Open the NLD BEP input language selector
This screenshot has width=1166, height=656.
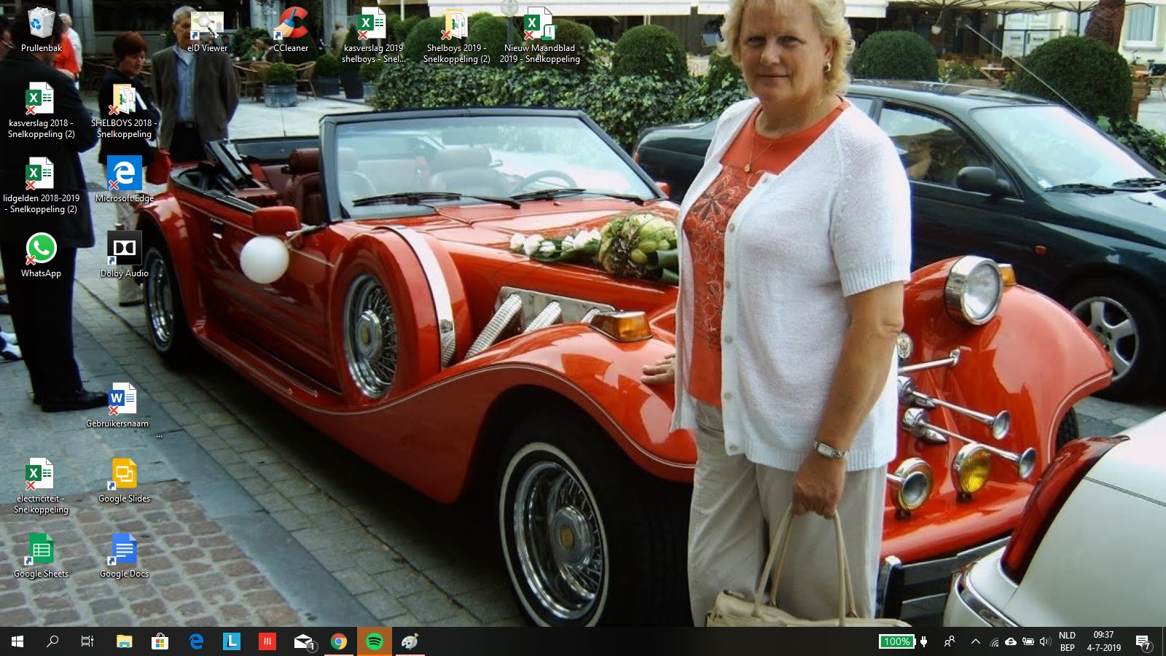1067,641
